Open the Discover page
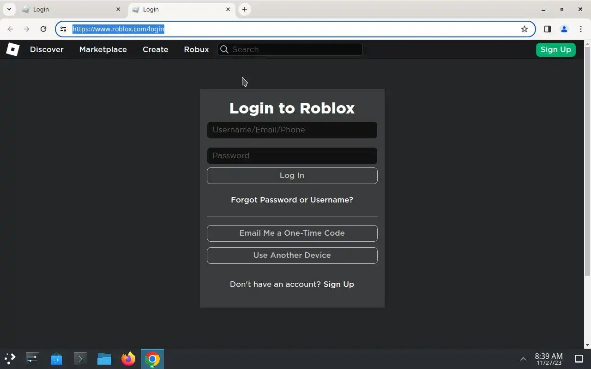Screen dimensions: 591x369 point(47,49)
